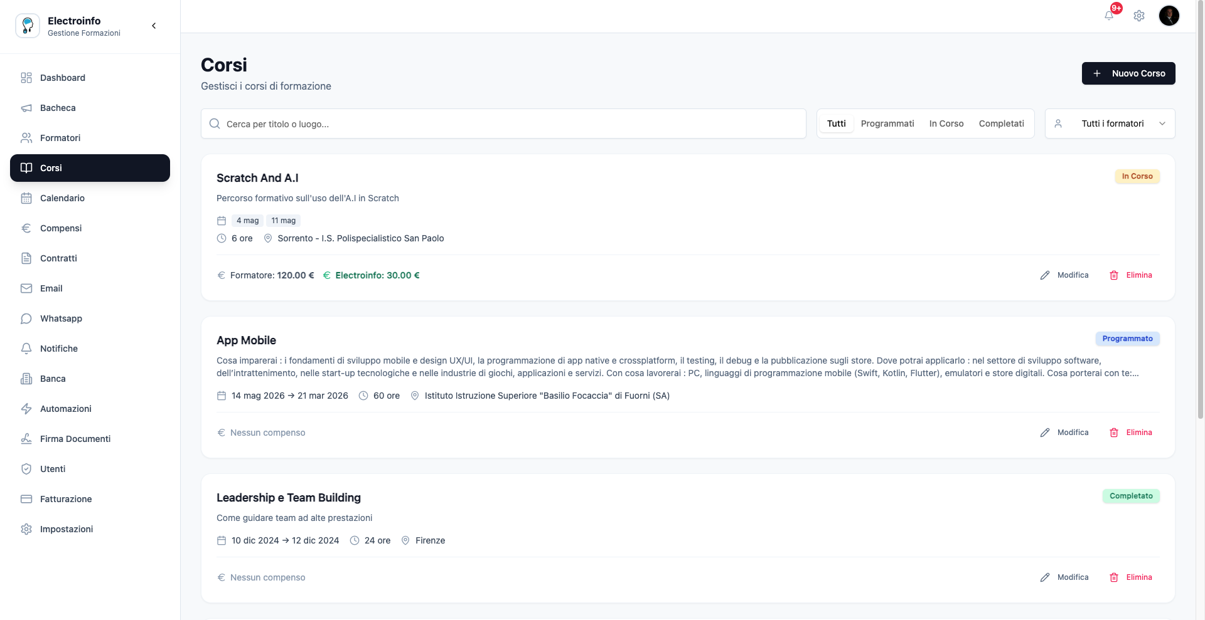Open the Dashboard grid icon
1205x620 pixels.
(x=26, y=78)
